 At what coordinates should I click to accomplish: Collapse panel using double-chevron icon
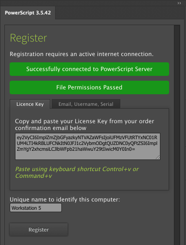coord(179,3)
